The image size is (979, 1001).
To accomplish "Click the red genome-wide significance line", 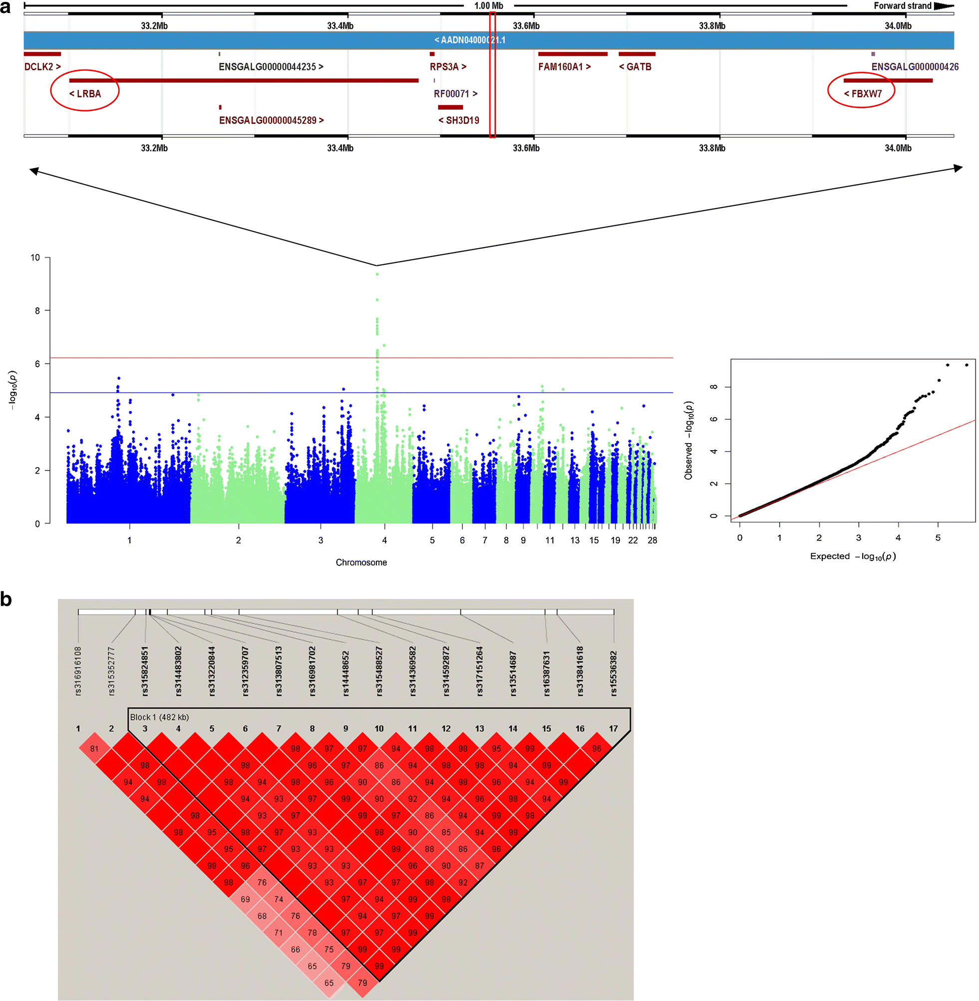I will click(361, 358).
